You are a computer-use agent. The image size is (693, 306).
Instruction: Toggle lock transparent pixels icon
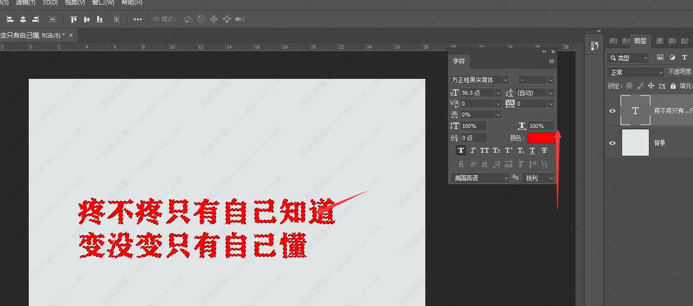pos(629,86)
